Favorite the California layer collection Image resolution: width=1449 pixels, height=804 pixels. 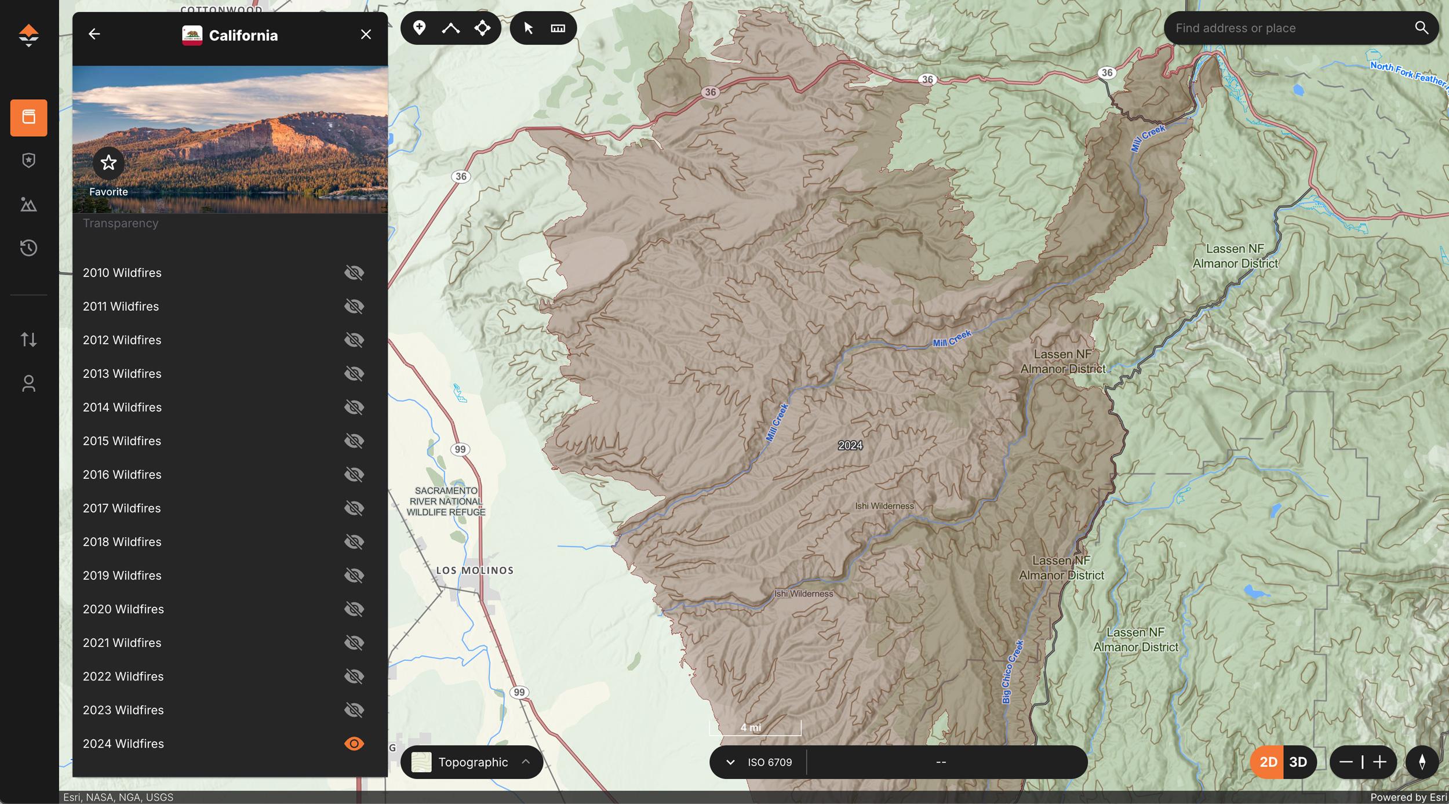(x=108, y=163)
